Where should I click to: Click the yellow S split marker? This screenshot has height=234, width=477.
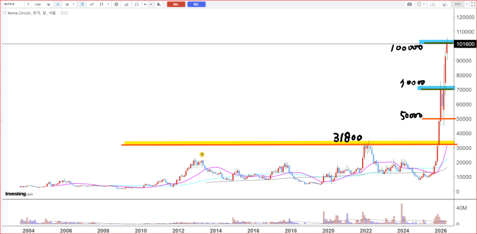click(x=202, y=155)
